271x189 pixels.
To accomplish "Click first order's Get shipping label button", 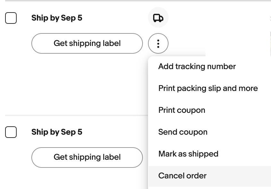I will click(x=87, y=43).
